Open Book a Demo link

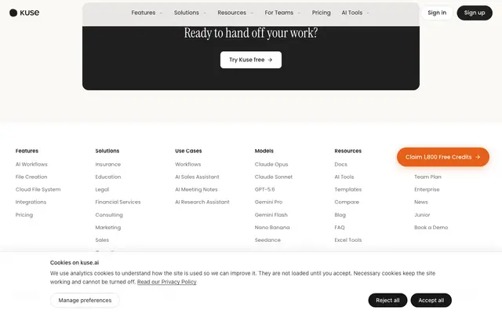pyautogui.click(x=431, y=228)
